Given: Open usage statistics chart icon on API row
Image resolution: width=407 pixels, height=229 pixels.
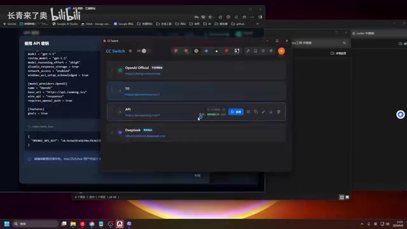Looking at the screenshot, I should click(271, 112).
